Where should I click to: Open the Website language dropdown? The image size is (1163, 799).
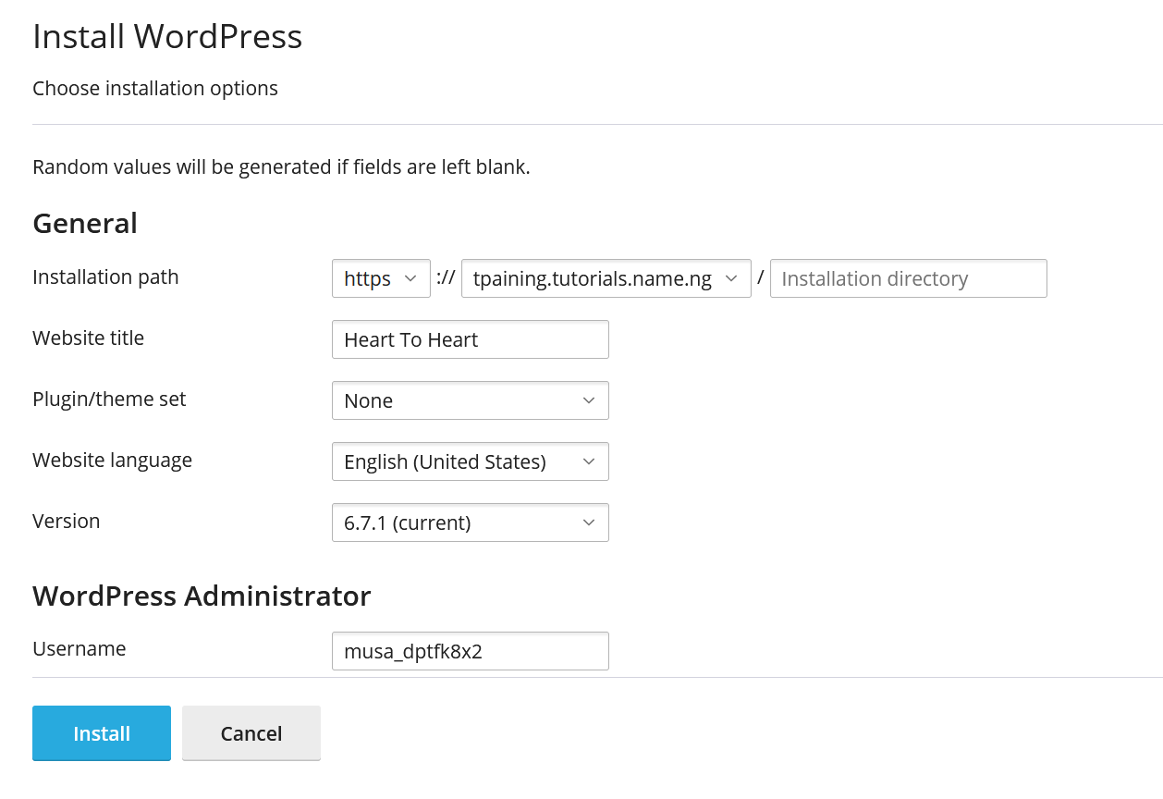pos(471,461)
